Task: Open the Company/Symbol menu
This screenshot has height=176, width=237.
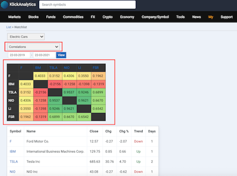Action: coord(155,17)
